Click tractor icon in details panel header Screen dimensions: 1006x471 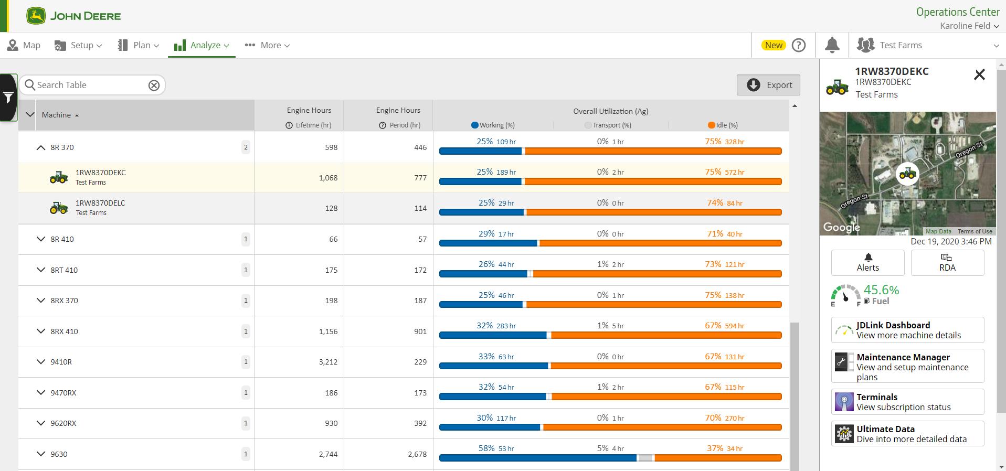pyautogui.click(x=837, y=87)
